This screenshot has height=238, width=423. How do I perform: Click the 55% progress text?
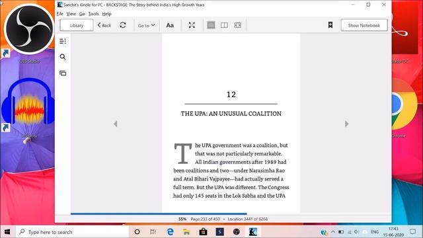tap(182, 219)
